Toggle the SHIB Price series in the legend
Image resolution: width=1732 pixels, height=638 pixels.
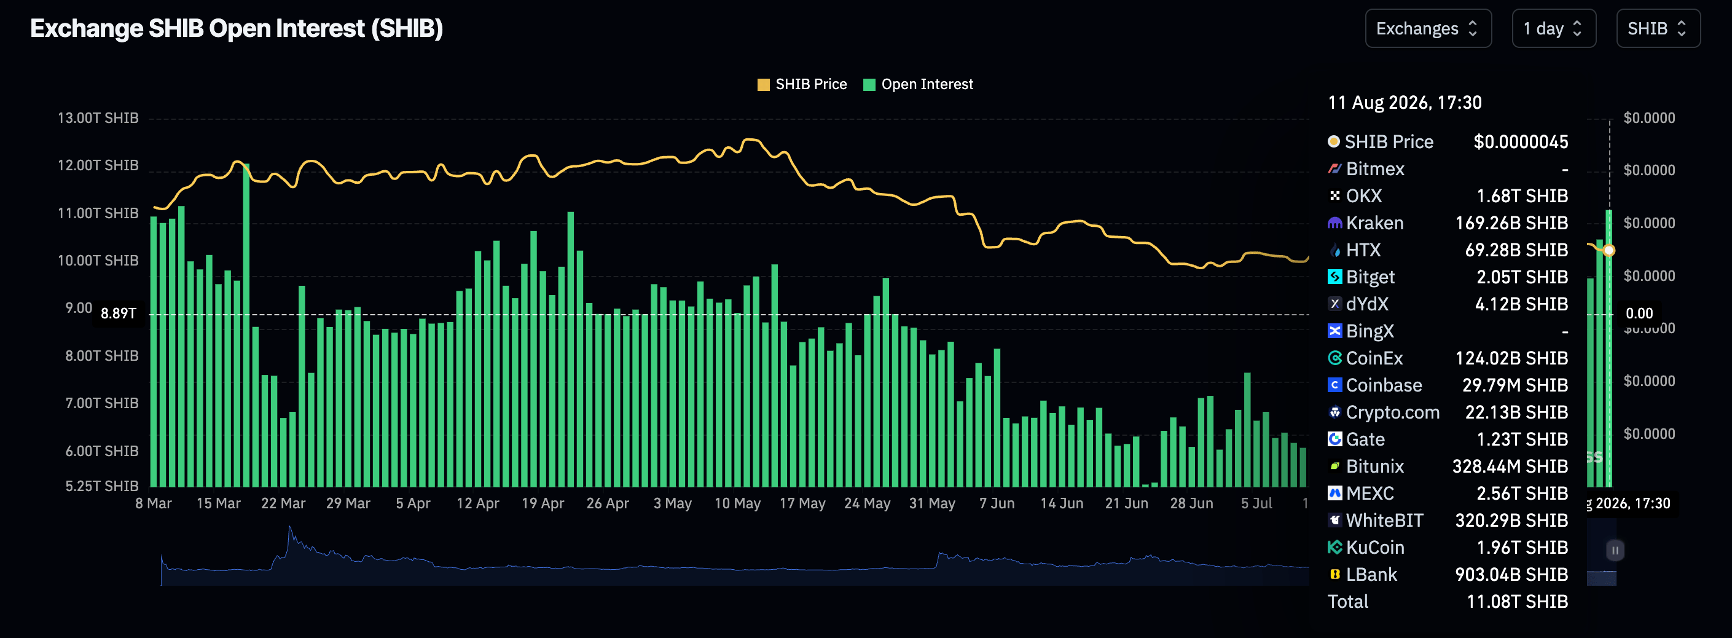point(801,84)
